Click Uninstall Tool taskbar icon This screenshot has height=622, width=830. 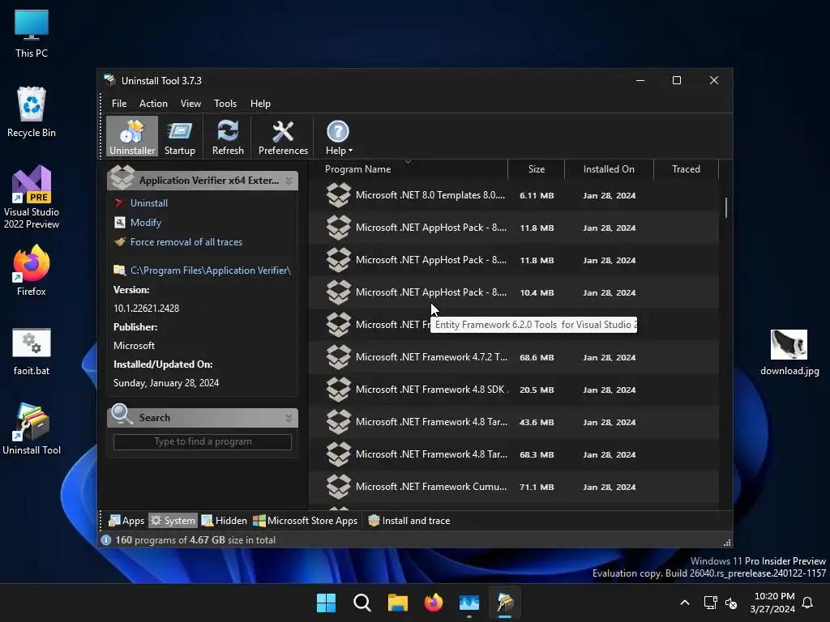[505, 603]
